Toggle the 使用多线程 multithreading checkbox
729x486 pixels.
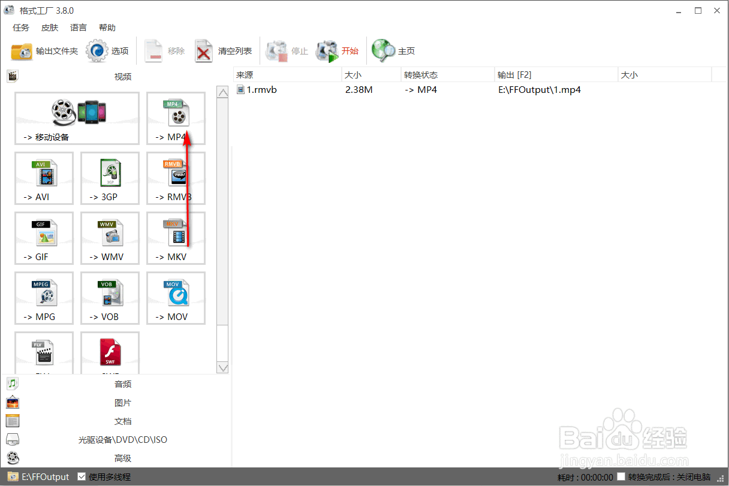(82, 477)
